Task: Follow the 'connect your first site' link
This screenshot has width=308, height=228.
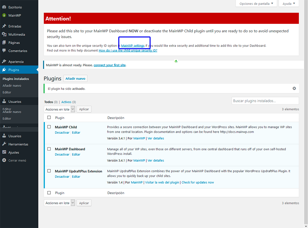Action: click(x=110, y=65)
